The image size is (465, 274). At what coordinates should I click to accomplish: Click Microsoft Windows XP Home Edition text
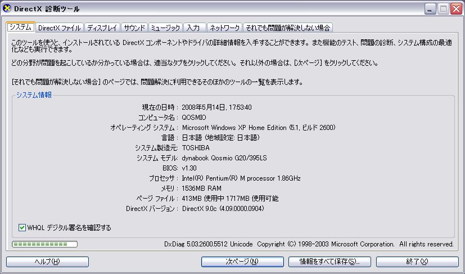click(x=234, y=128)
